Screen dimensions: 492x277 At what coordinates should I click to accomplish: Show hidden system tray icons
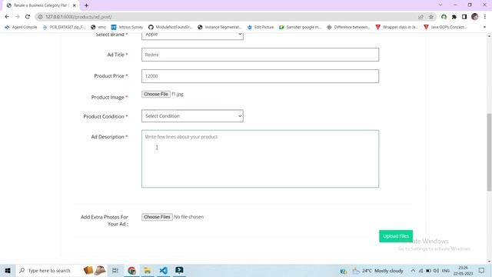413,270
